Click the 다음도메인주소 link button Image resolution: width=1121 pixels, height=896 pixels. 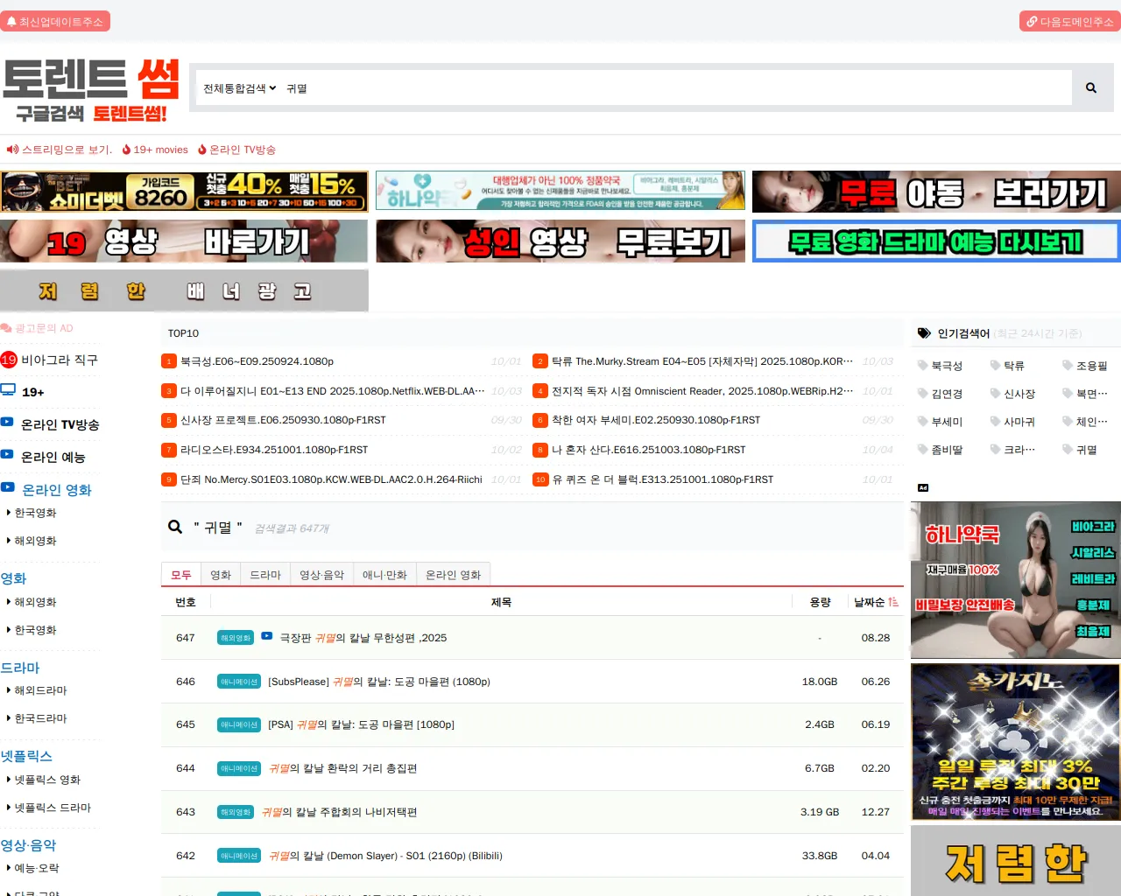pyautogui.click(x=1069, y=21)
